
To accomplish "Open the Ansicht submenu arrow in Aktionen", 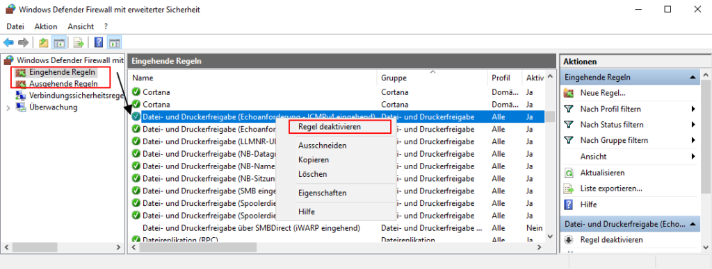I will click(x=693, y=156).
